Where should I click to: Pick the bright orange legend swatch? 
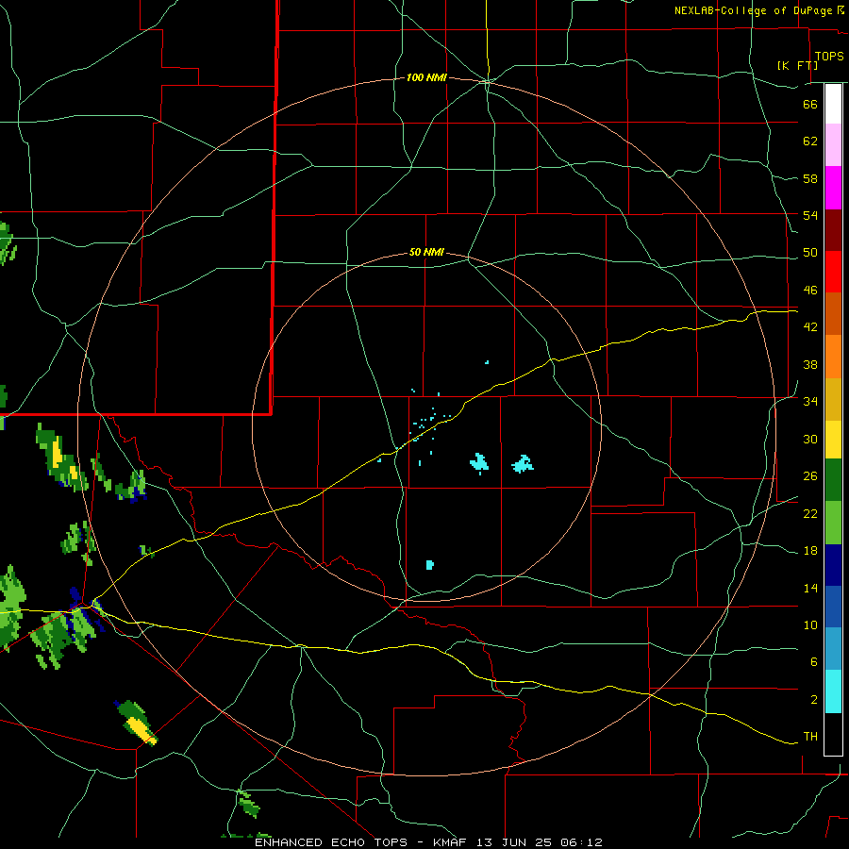pos(833,357)
